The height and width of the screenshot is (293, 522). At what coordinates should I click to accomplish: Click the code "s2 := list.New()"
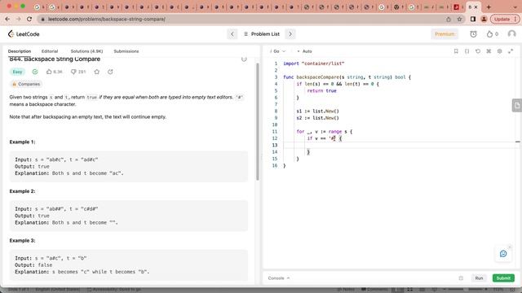click(x=317, y=118)
